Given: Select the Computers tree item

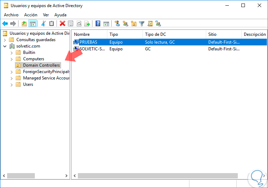Looking at the screenshot, I should point(33,59).
